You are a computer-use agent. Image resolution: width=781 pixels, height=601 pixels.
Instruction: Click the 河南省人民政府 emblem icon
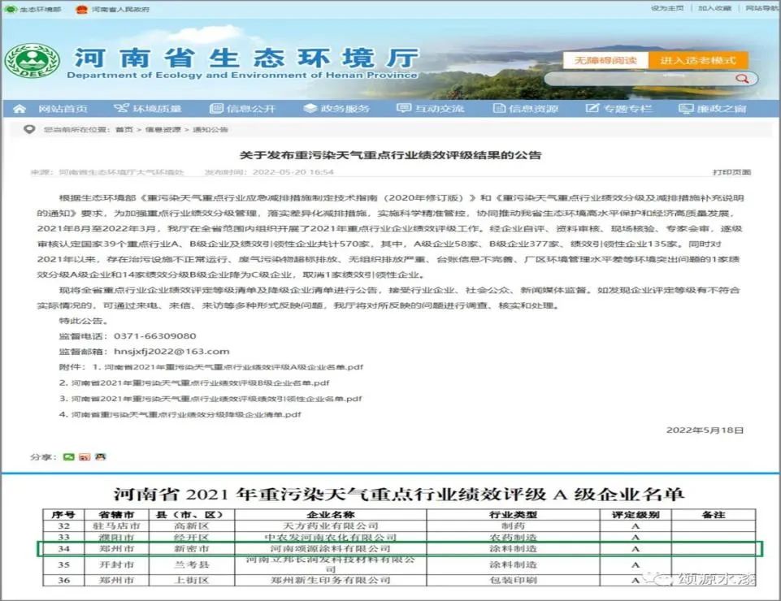coord(82,9)
